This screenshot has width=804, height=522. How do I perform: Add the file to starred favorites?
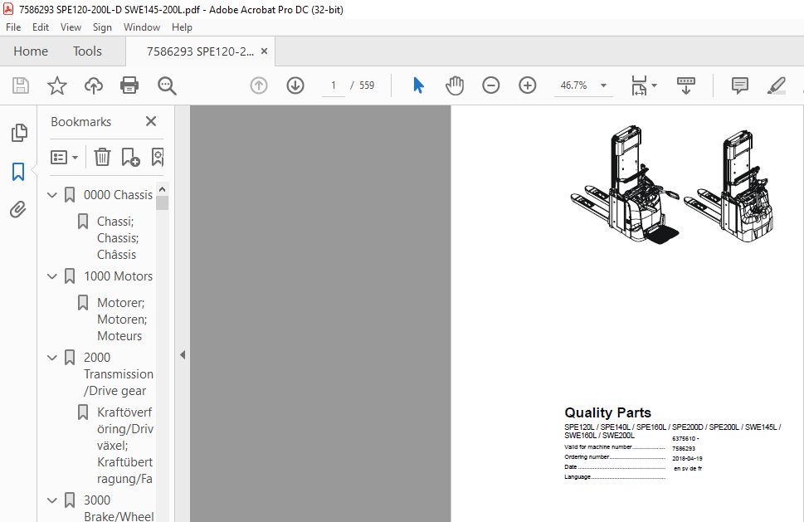point(57,85)
